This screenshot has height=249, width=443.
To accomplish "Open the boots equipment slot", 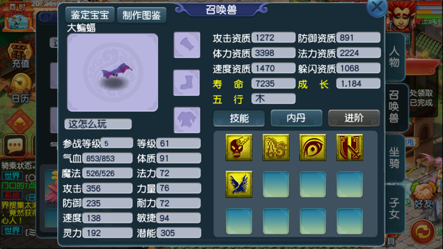I will click(x=187, y=82).
